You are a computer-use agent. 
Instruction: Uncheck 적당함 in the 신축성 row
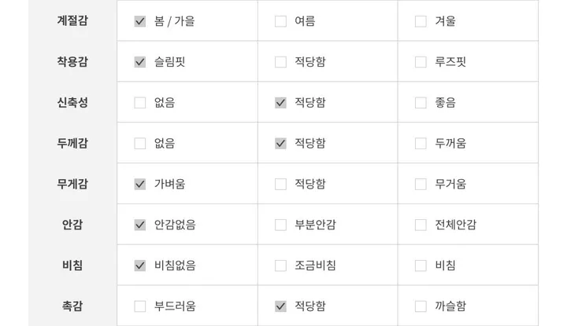coord(280,103)
